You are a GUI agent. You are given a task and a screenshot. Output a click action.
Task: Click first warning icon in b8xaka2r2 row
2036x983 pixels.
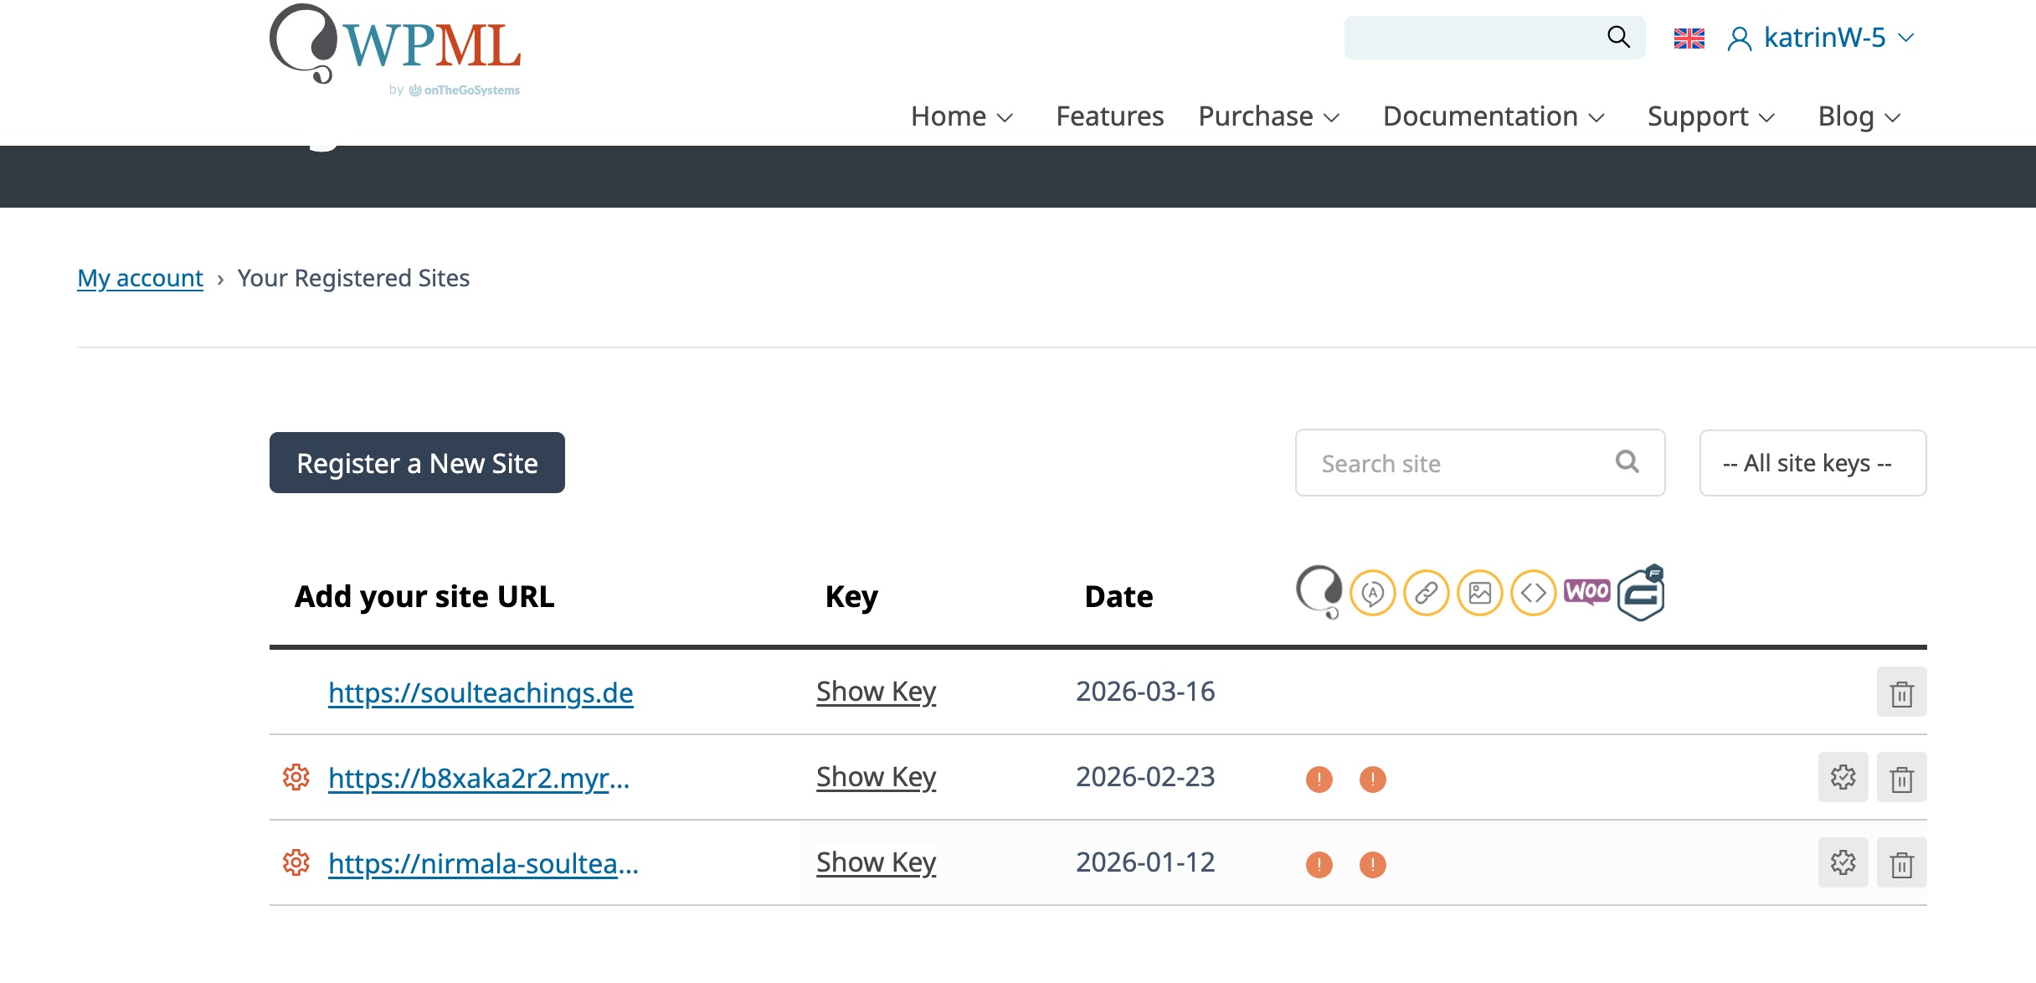tap(1319, 780)
